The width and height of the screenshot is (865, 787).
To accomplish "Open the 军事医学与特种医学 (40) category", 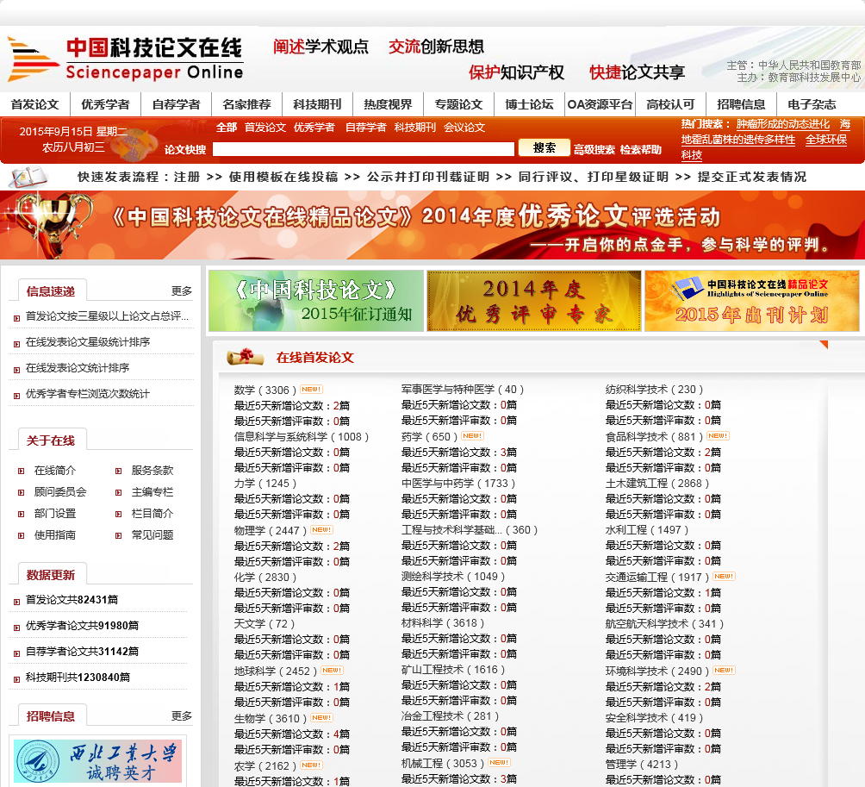I will tap(463, 389).
